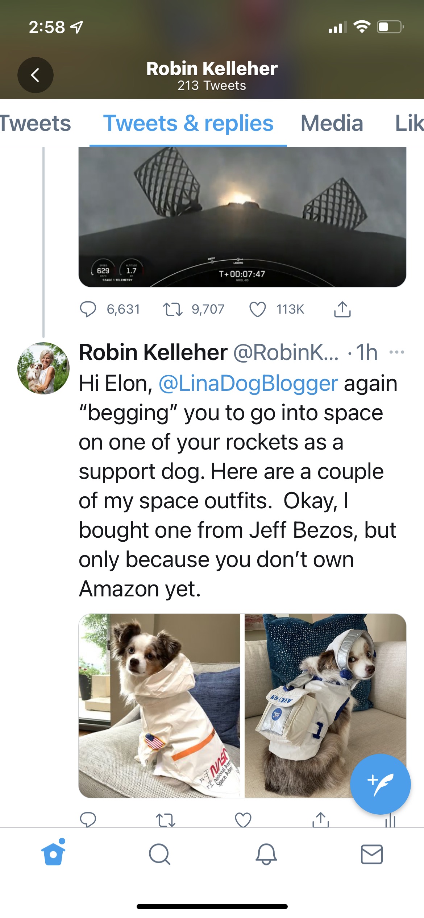Tap the back arrow button
Viewport: 424px width, 918px height.
[x=35, y=75]
